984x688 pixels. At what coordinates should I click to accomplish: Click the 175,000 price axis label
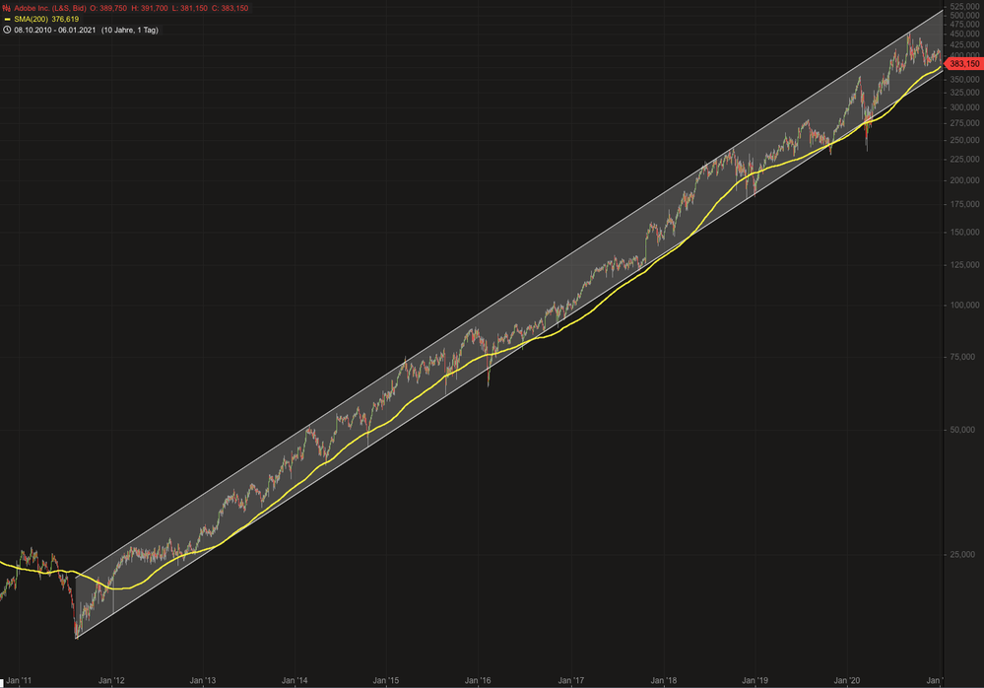tap(964, 205)
